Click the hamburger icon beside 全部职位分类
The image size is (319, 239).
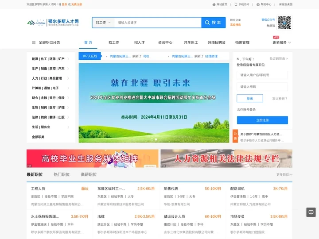[34, 42]
